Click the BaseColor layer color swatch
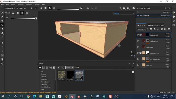This screenshot has width=176, height=99. coord(144,65)
